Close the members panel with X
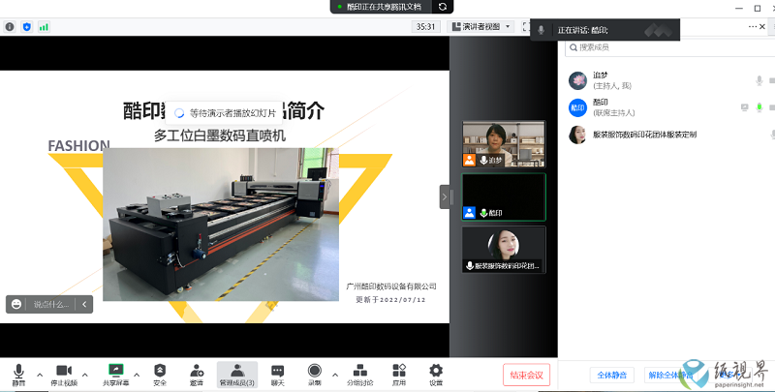This screenshot has height=392, width=775. click(762, 27)
